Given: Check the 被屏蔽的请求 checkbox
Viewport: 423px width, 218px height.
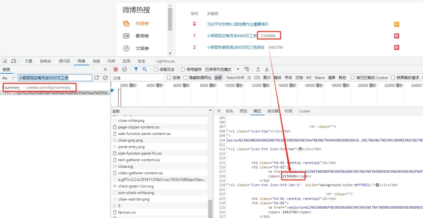Looking at the screenshot, I should pos(393,78).
